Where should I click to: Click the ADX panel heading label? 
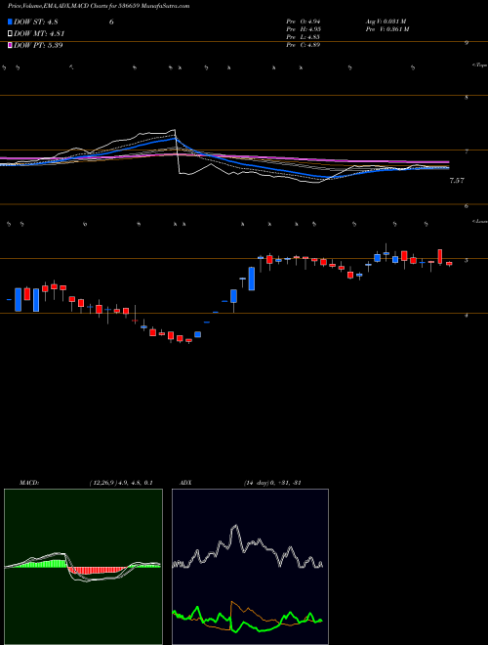pyautogui.click(x=185, y=483)
